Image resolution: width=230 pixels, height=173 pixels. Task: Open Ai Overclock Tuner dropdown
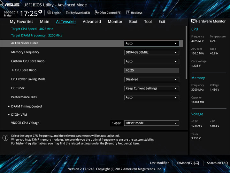pyautogui.click(x=151, y=43)
